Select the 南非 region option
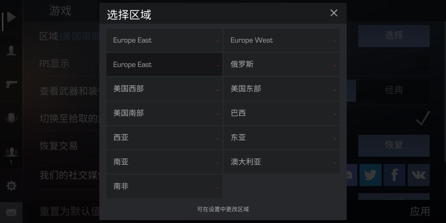 click(x=164, y=186)
